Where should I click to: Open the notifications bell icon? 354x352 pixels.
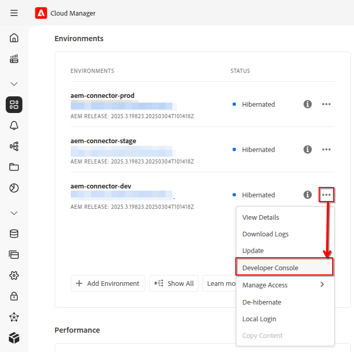(14, 125)
